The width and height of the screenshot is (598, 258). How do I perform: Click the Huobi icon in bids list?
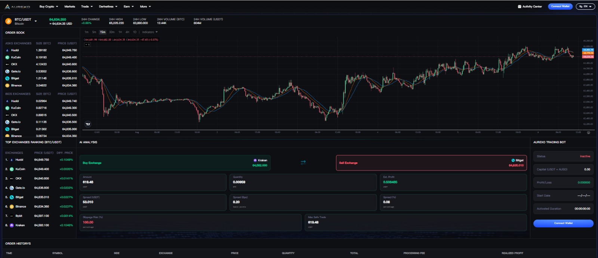coord(7,101)
